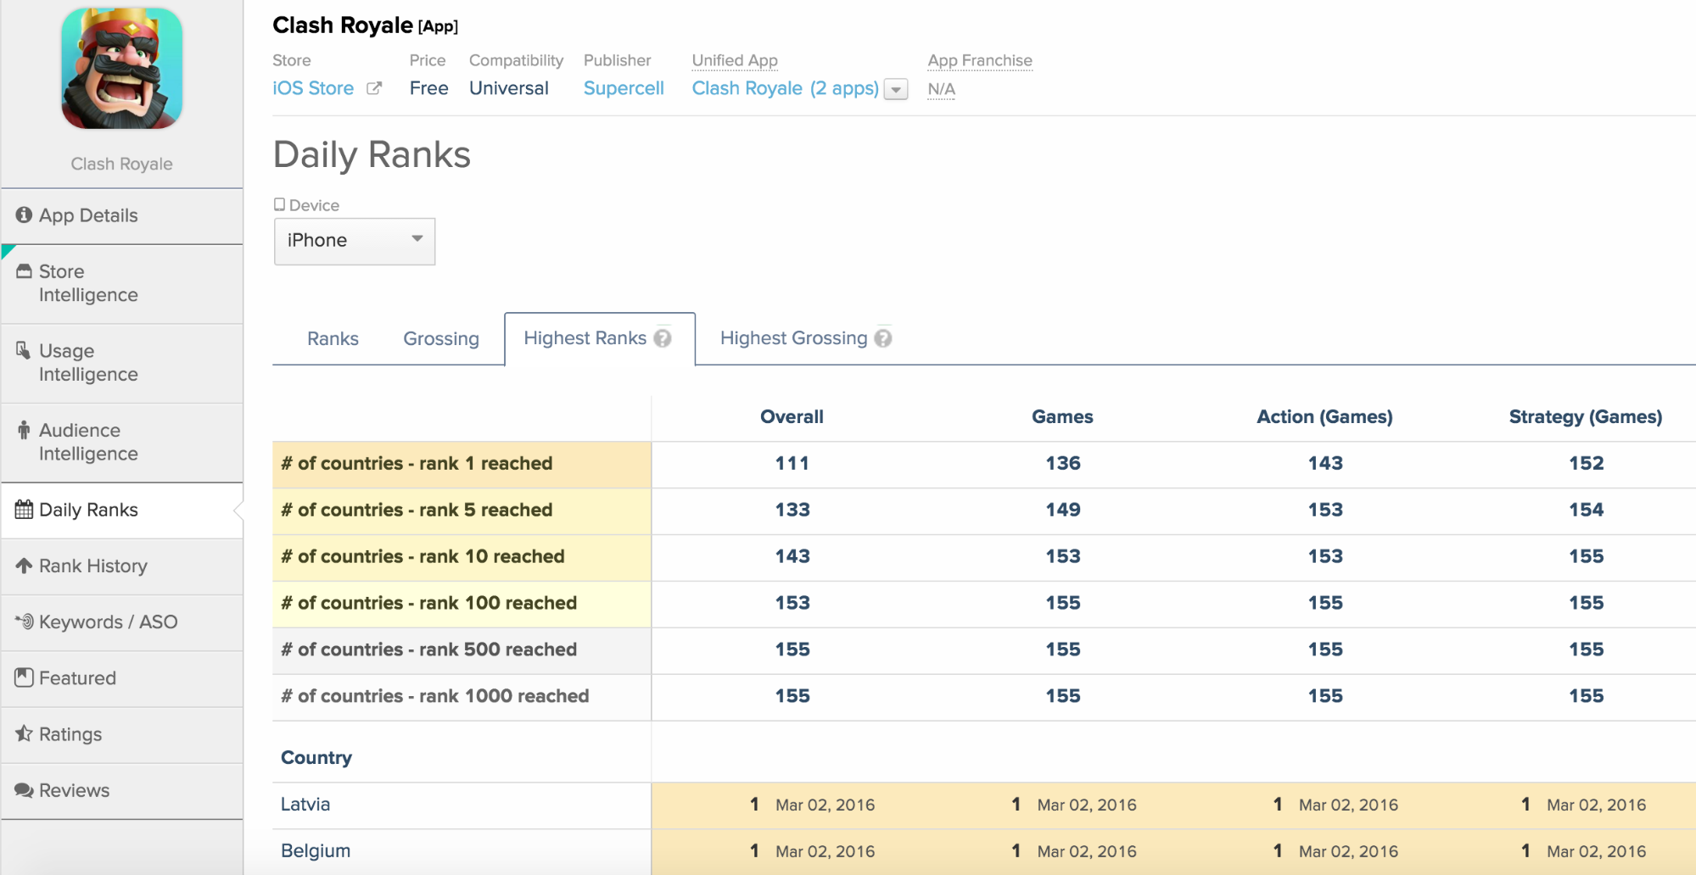1696x875 pixels.
Task: Click the Games column header
Action: pos(1062,416)
